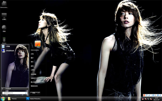Open 游戏 in the Start menu
This screenshot has width=162, height=101.
[32, 66]
